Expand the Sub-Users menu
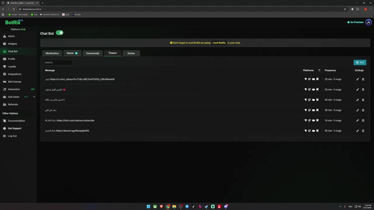The image size is (374, 210). (x=18, y=97)
